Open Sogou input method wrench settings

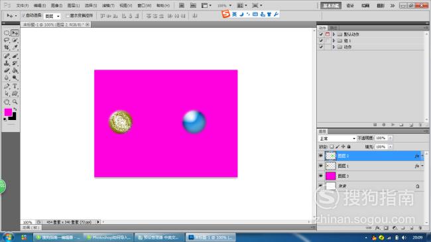tap(276, 15)
